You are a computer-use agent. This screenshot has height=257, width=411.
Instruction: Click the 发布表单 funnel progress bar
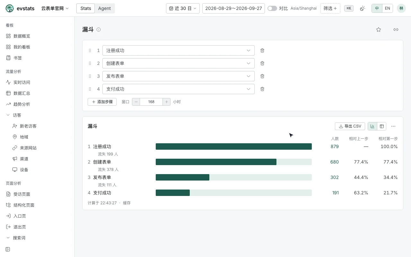click(234, 177)
